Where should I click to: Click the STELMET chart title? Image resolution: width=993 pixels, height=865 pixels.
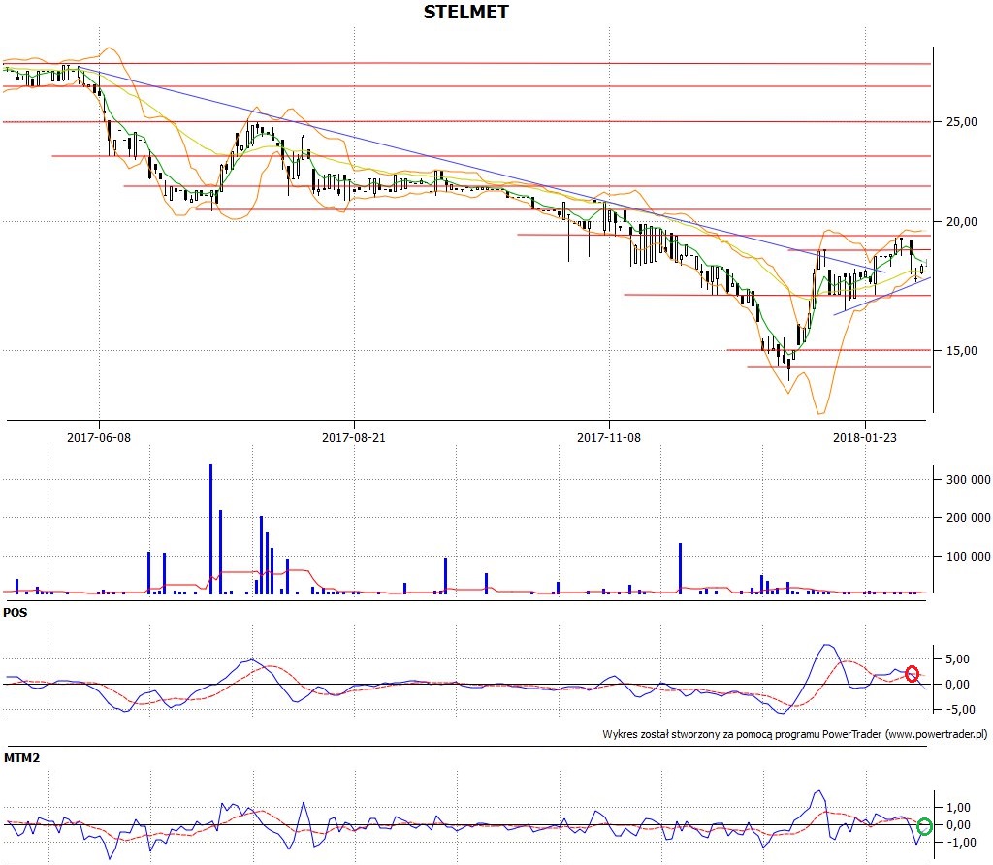pyautogui.click(x=465, y=12)
